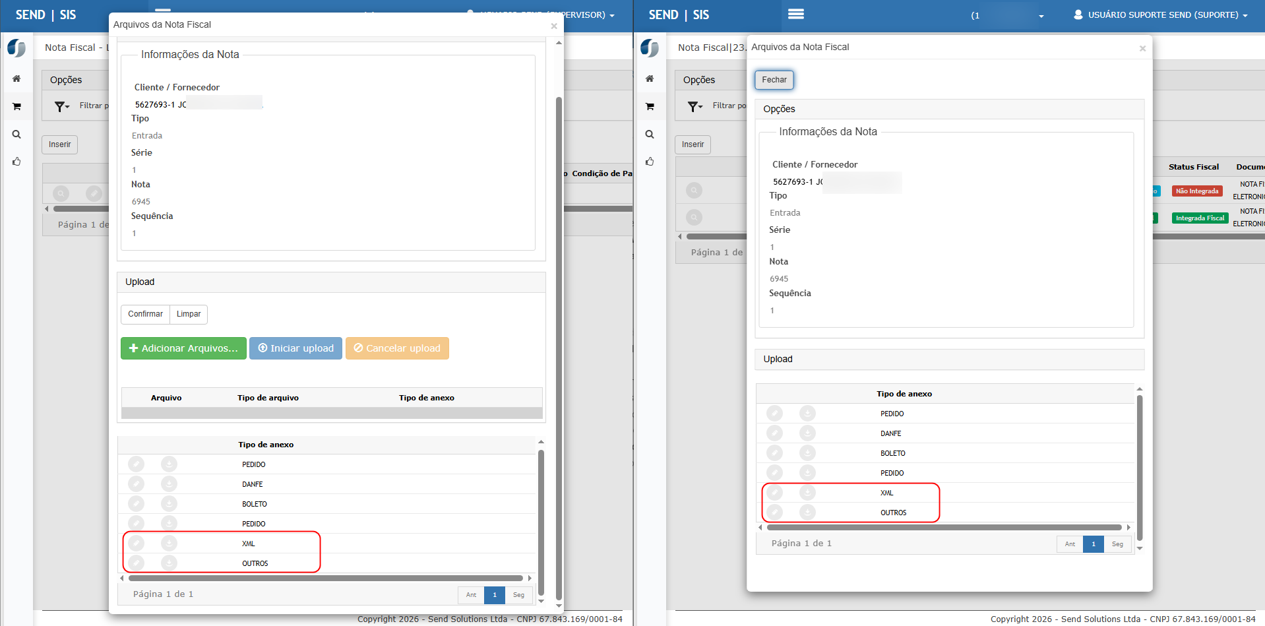Click the Iniciar upload button
Screen dimensions: 1265x626
click(x=295, y=348)
